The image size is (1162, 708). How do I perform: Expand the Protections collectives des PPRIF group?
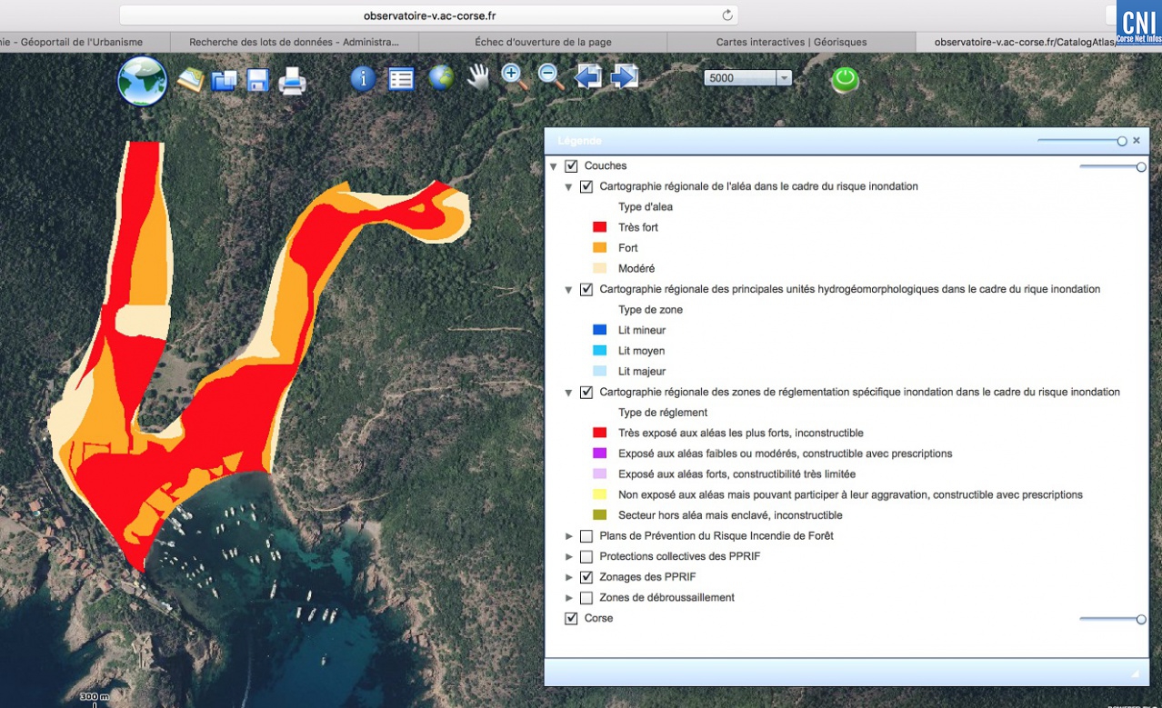click(x=569, y=557)
